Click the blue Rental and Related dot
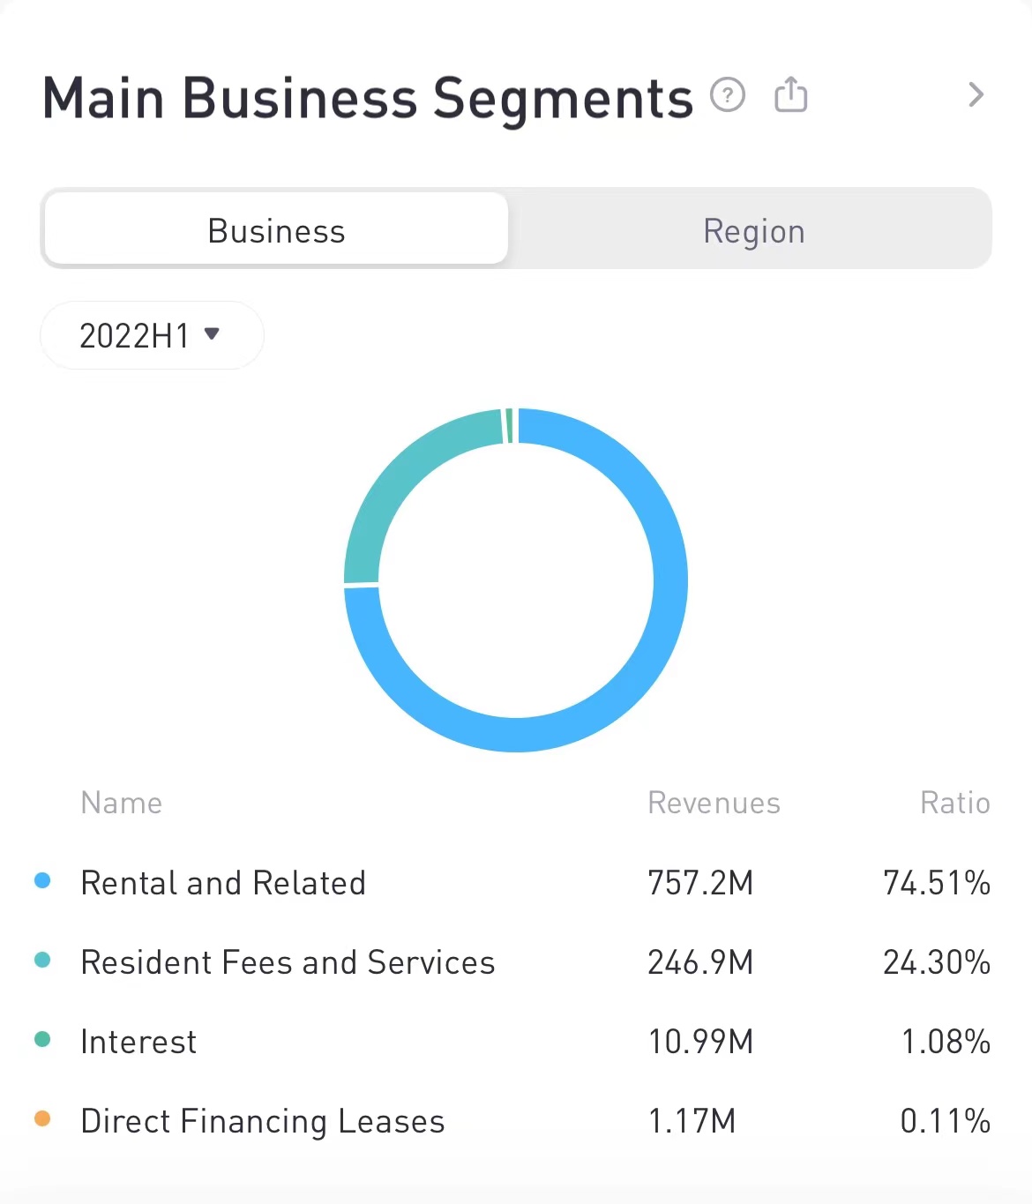 click(x=42, y=880)
